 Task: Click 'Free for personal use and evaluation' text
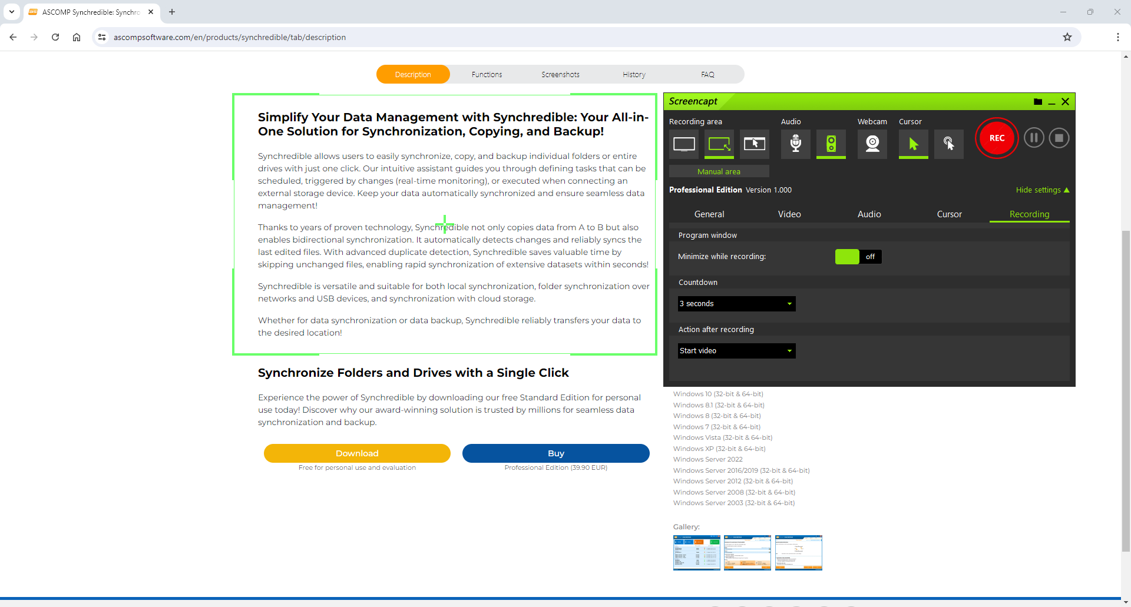click(x=357, y=467)
